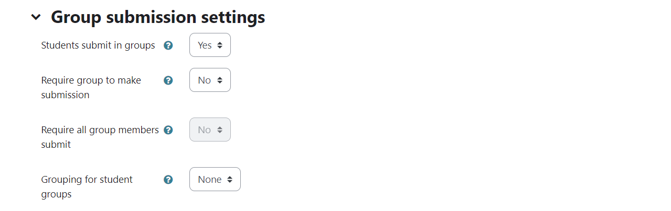Click the disabled Require all group members dropdown

coord(210,130)
